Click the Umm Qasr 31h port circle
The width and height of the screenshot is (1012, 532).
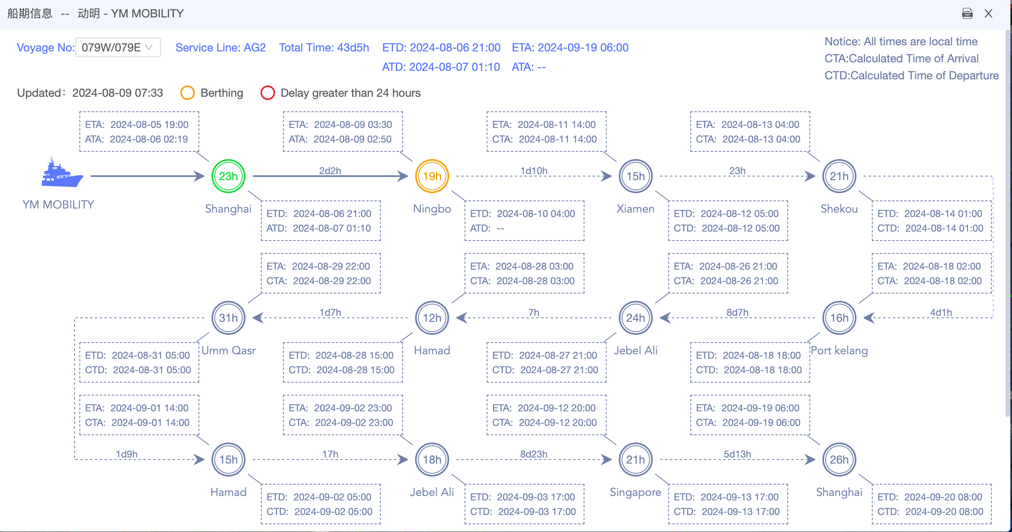(x=228, y=318)
